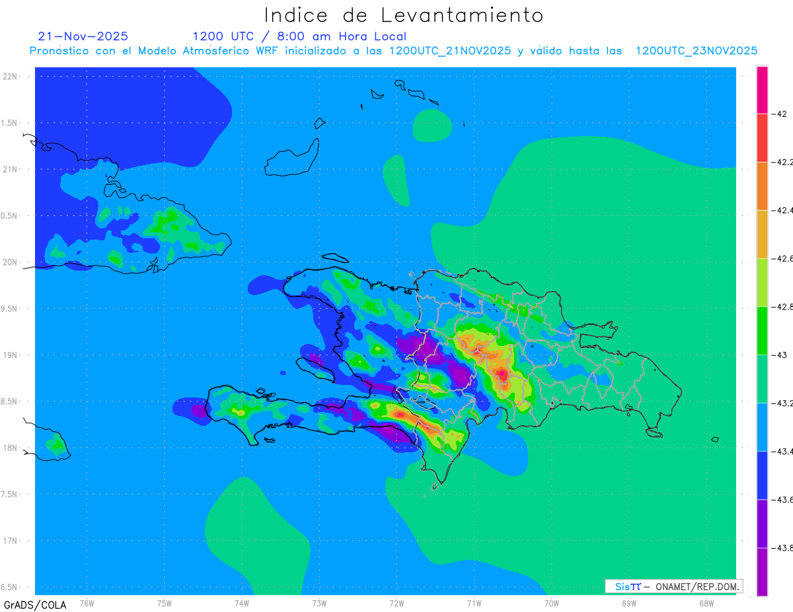Click the dark blue scale segment below -43.4
The image size is (793, 612).
click(762, 475)
